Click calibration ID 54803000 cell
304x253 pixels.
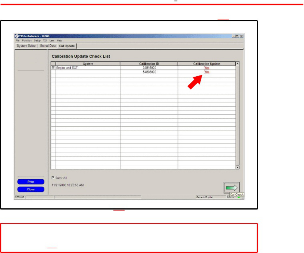point(149,72)
